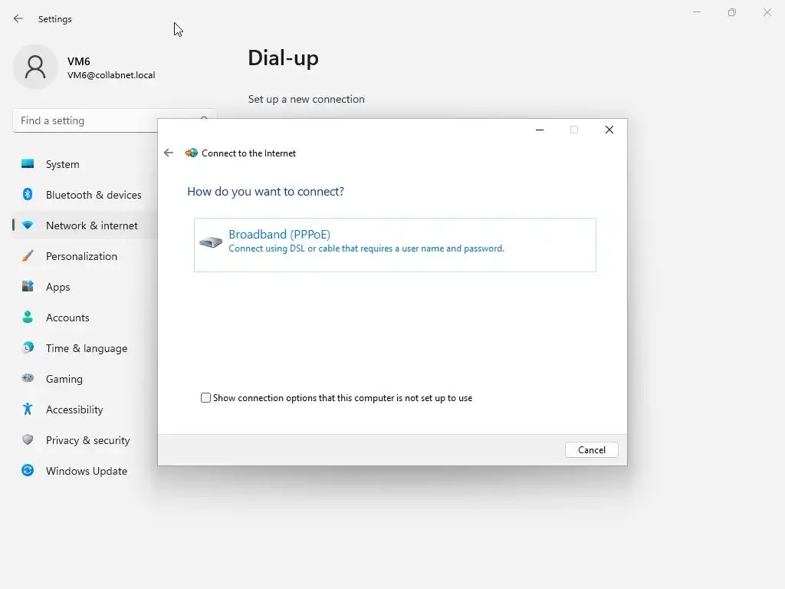Open Windows Update settings
The image size is (785, 589).
tap(85, 471)
